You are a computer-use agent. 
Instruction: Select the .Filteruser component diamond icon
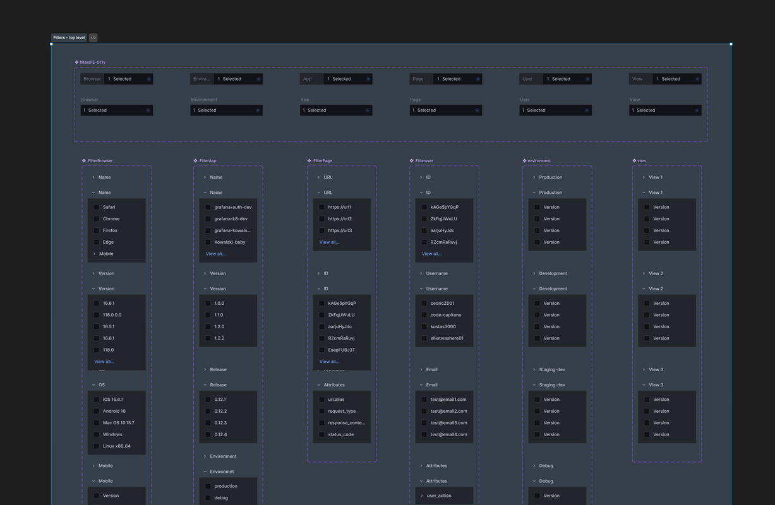click(412, 161)
